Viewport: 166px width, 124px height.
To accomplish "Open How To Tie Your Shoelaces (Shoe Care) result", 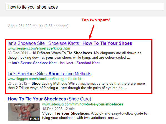I will coord(49,99).
